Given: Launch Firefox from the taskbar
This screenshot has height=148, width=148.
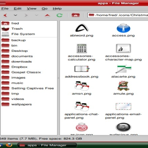Looking at the screenshot, I should [9, 145].
